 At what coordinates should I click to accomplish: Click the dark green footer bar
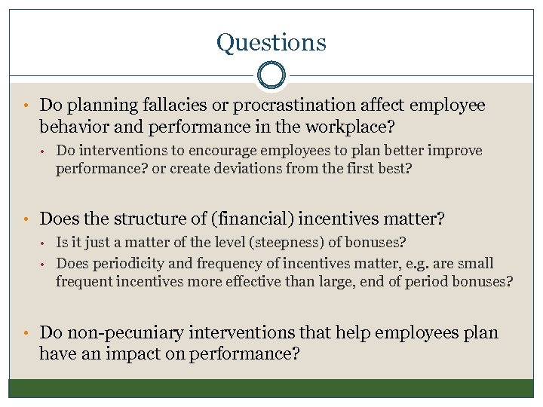pyautogui.click(x=271, y=387)
